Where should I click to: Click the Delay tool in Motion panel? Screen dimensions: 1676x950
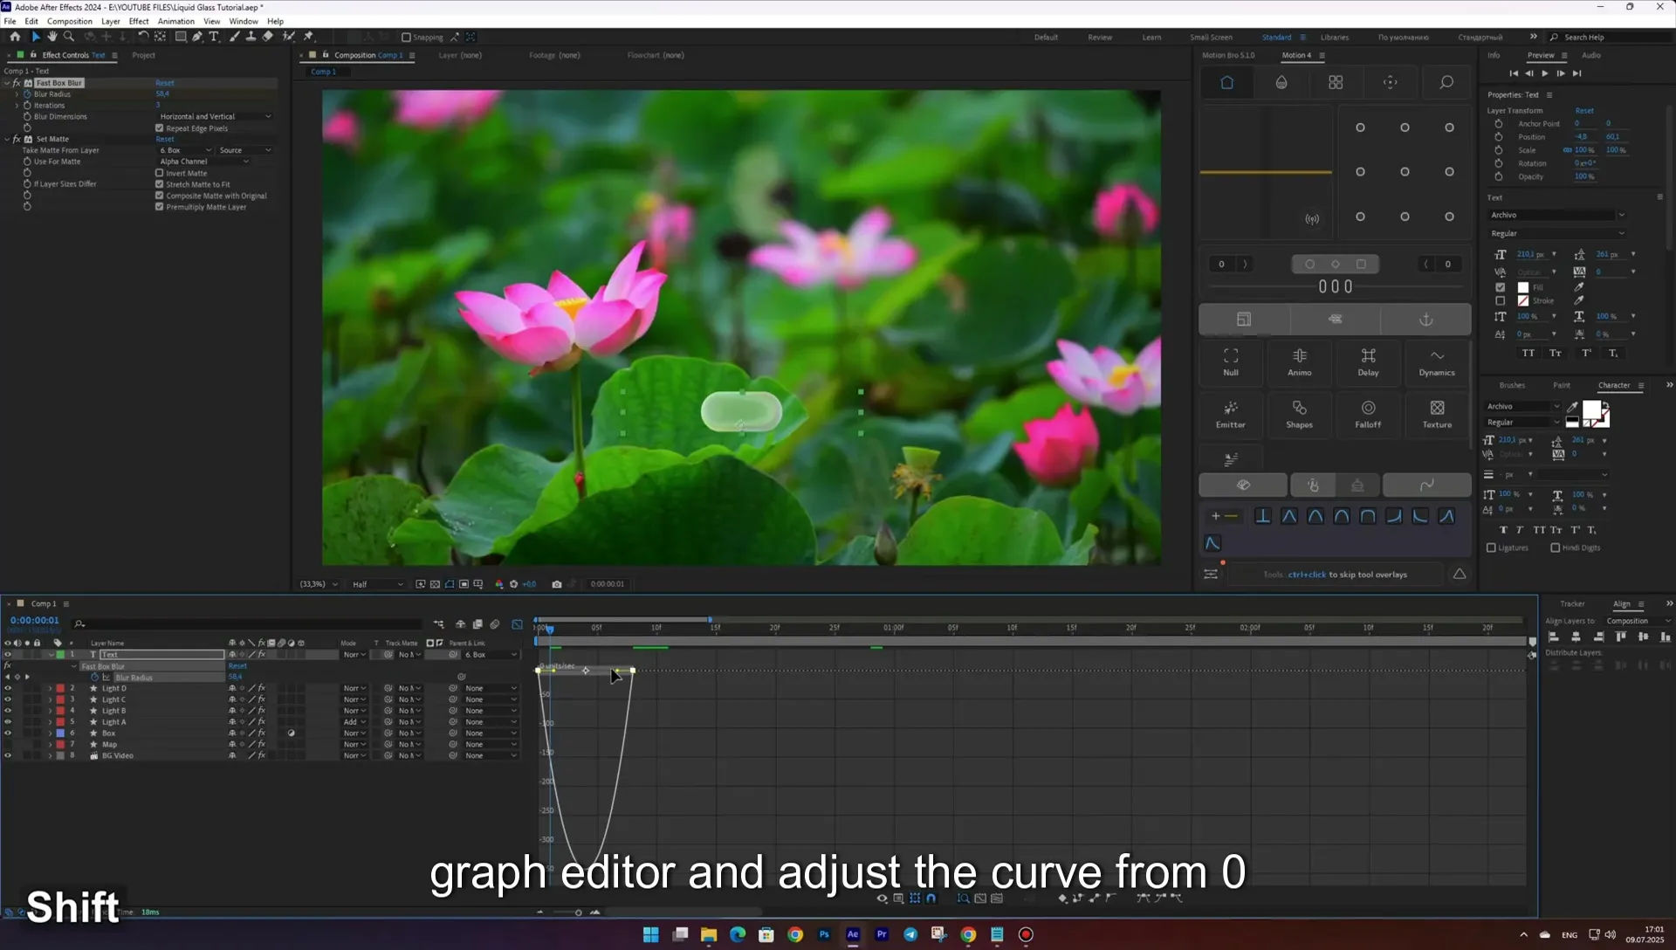click(1368, 362)
